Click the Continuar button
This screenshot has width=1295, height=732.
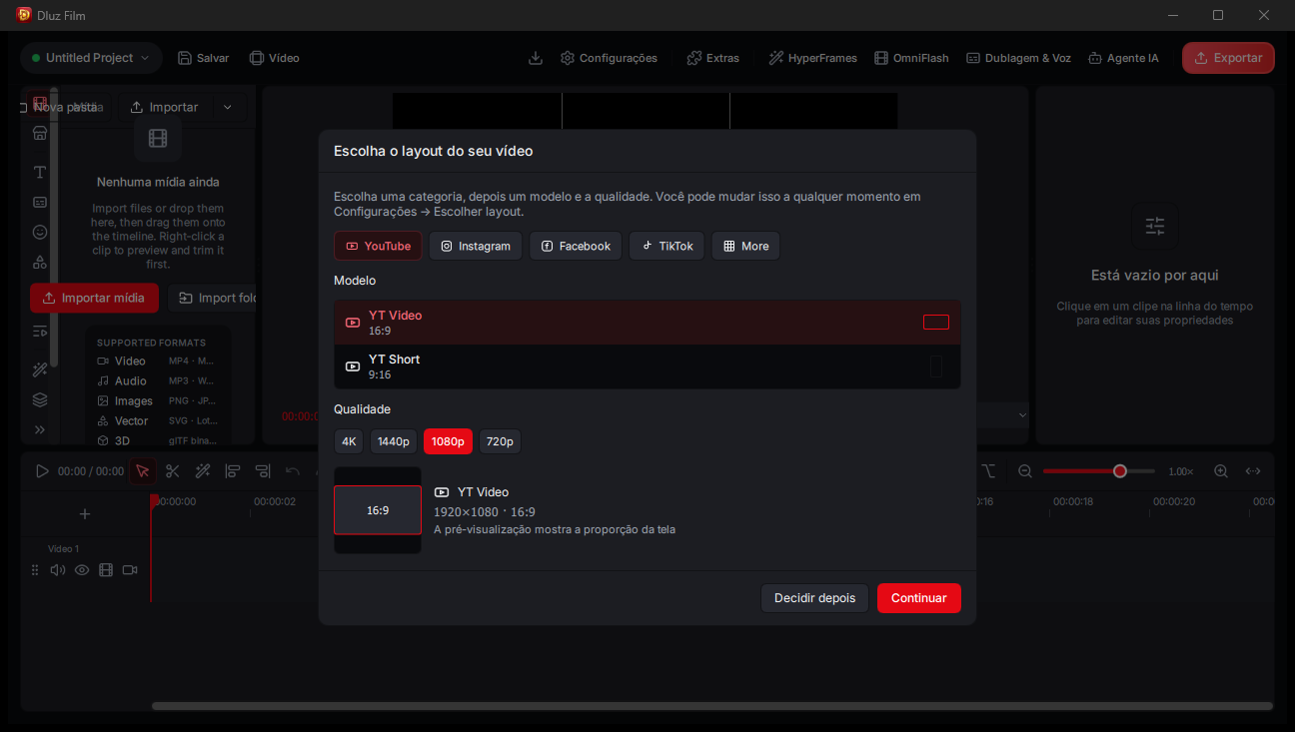[919, 598]
